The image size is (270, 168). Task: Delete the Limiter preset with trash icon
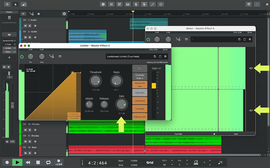160,56
